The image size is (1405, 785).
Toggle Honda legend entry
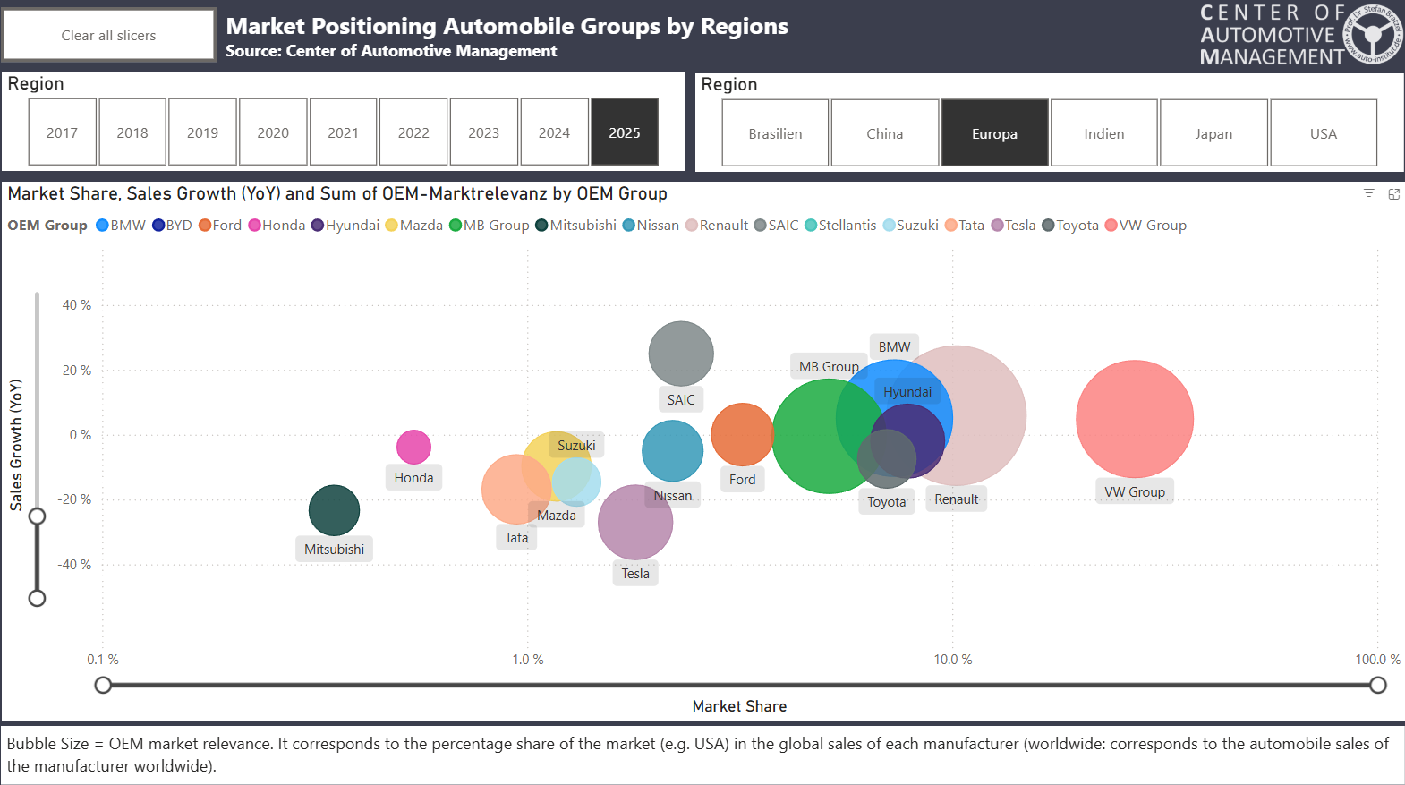[x=277, y=226]
